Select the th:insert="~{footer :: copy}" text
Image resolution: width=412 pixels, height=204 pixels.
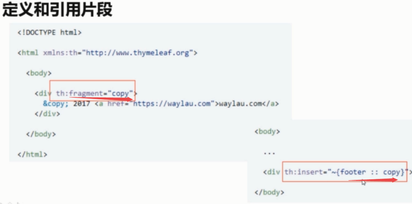pyautogui.click(x=347, y=172)
